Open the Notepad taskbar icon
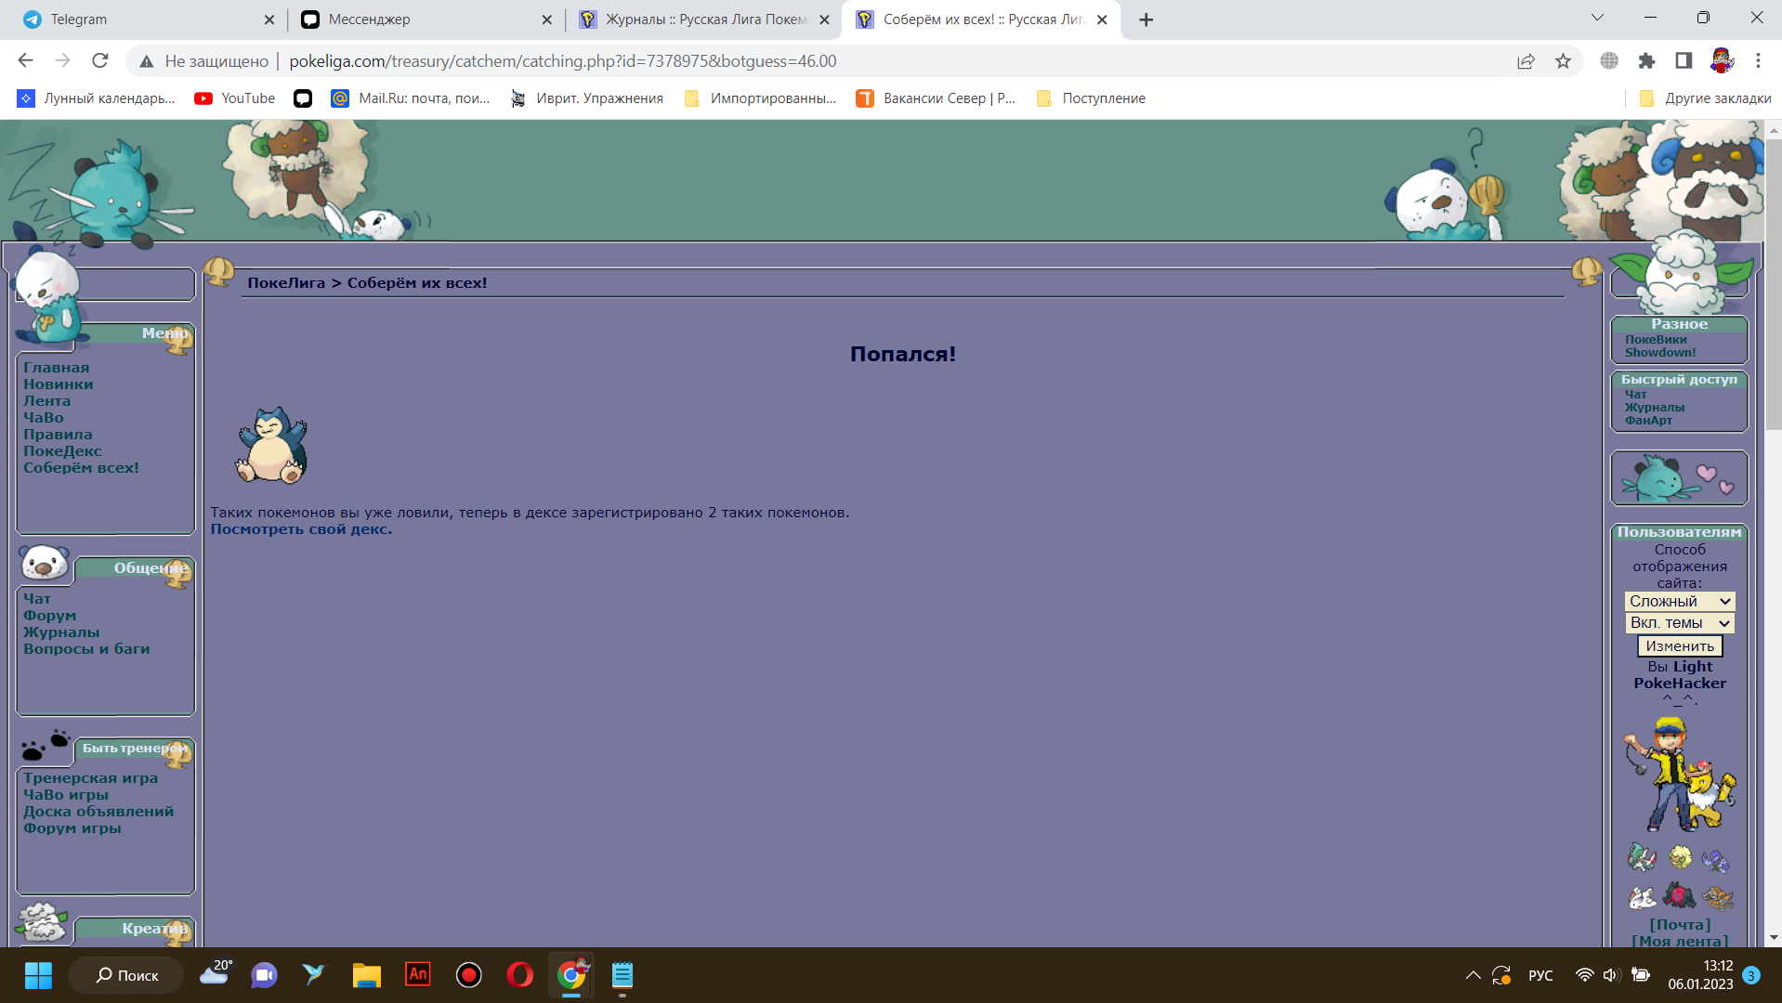Image resolution: width=1782 pixels, height=1003 pixels. click(x=622, y=975)
